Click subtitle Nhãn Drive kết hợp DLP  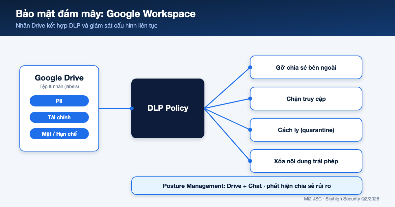click(x=87, y=26)
